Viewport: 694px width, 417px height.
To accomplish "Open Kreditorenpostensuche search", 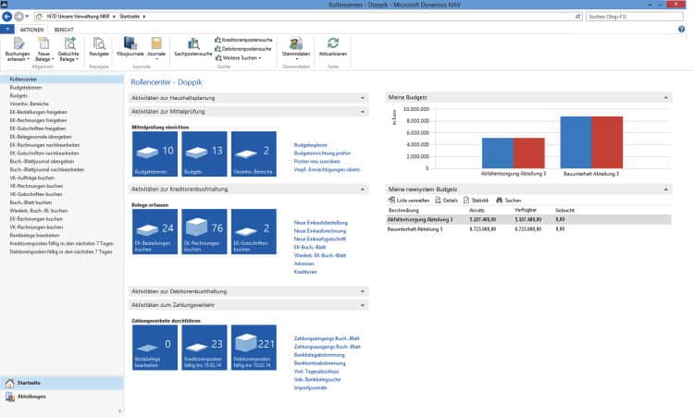I will pyautogui.click(x=243, y=40).
